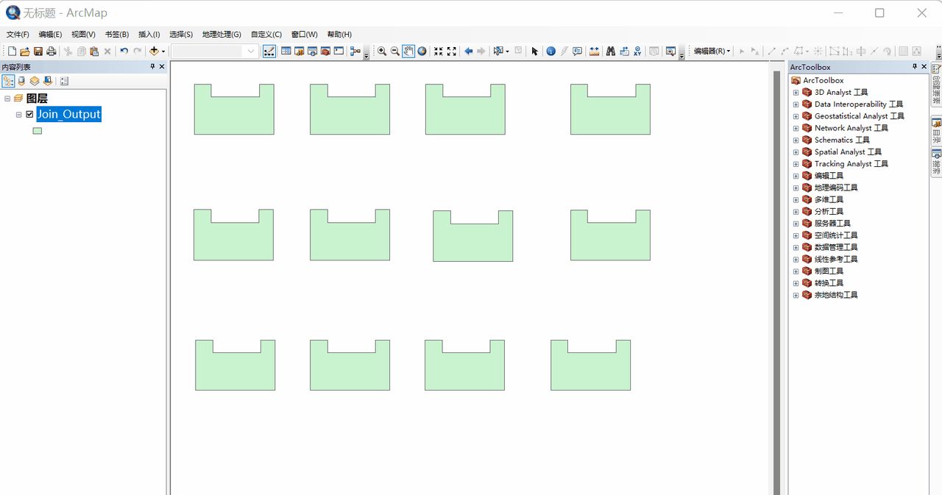The height and width of the screenshot is (495, 942).
Task: Click the green Join_Output symbol swatch
Action: pyautogui.click(x=37, y=131)
